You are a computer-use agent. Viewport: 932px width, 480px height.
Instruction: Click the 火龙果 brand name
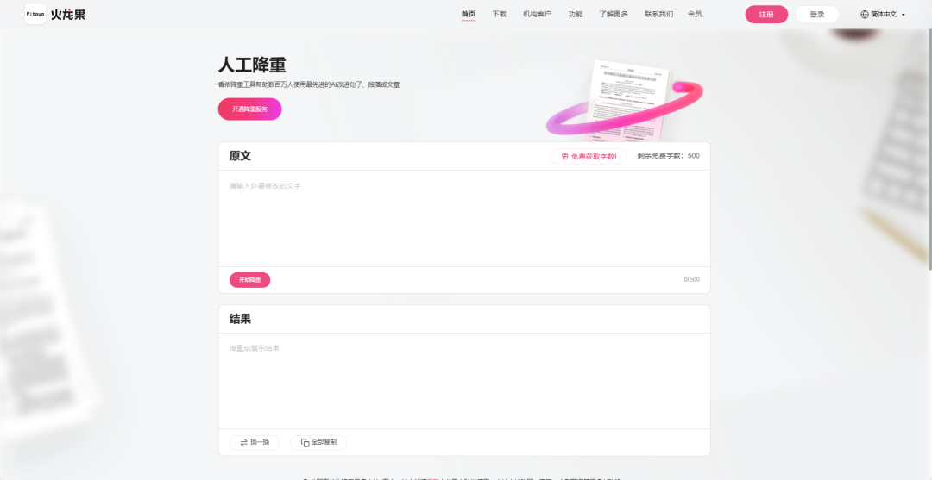68,15
